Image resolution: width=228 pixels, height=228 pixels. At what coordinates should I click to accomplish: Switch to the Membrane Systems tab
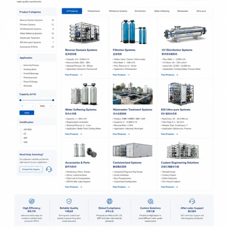[118, 11]
